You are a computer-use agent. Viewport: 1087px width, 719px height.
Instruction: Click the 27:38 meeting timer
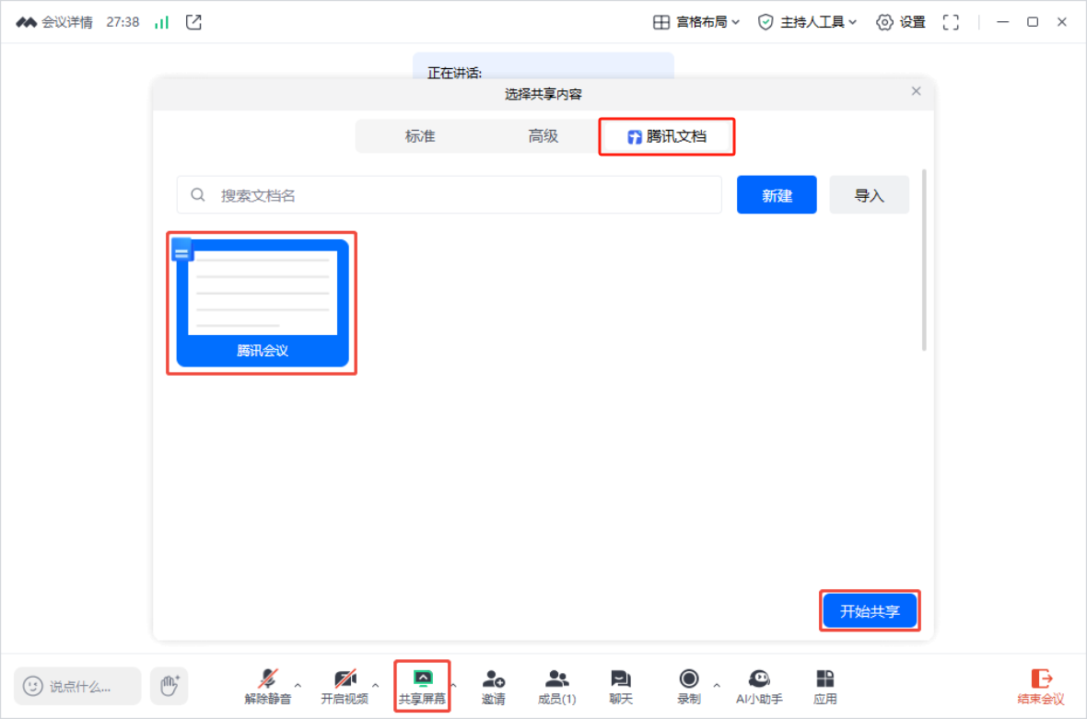[x=123, y=22]
